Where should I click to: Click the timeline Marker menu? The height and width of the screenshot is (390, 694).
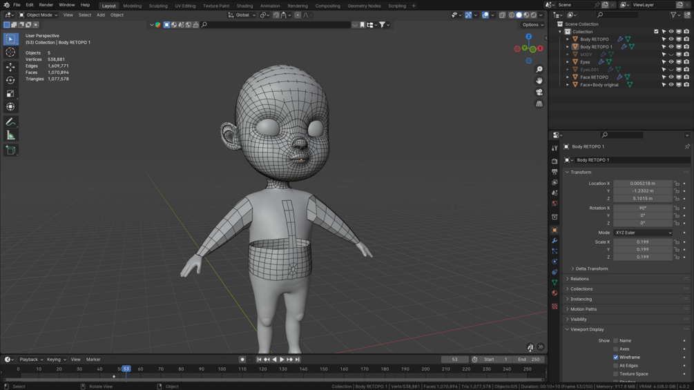[x=93, y=360]
